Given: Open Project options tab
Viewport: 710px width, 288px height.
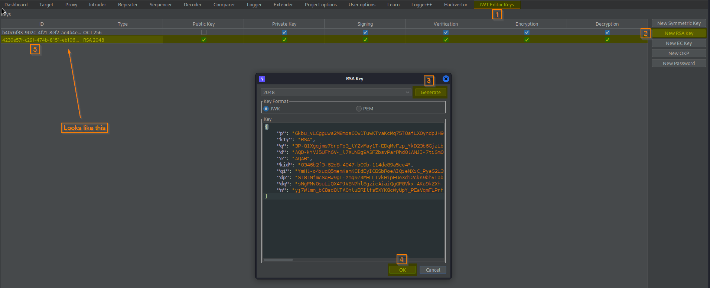Looking at the screenshot, I should [x=321, y=5].
